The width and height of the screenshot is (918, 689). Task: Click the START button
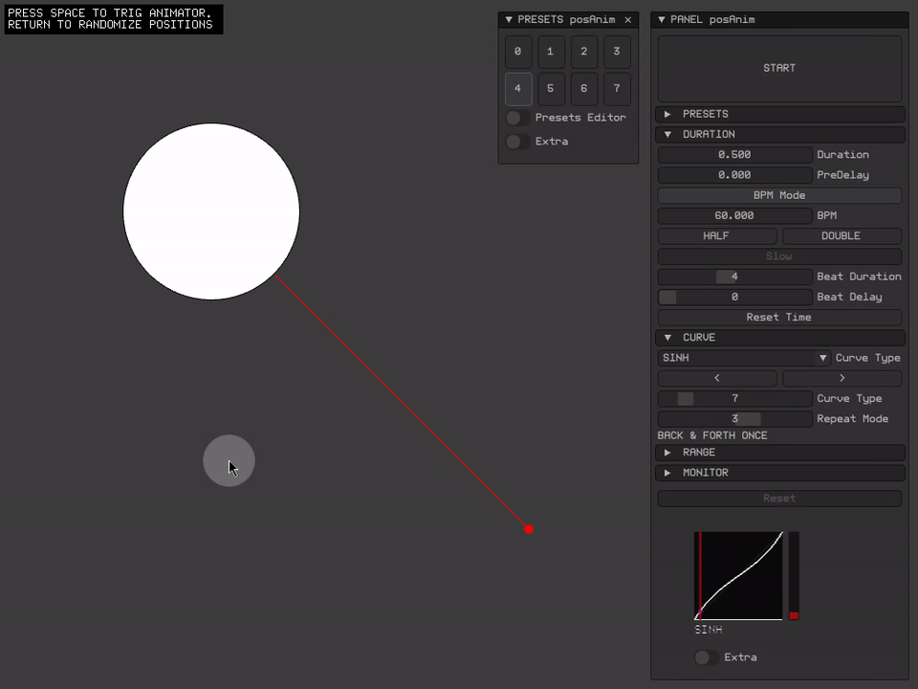coord(779,69)
